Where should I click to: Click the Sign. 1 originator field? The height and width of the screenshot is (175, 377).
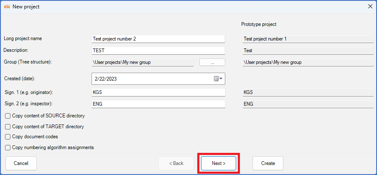coord(158,92)
